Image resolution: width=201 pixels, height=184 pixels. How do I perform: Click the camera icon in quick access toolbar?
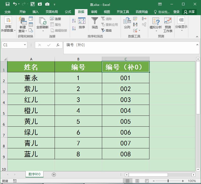[47, 4]
